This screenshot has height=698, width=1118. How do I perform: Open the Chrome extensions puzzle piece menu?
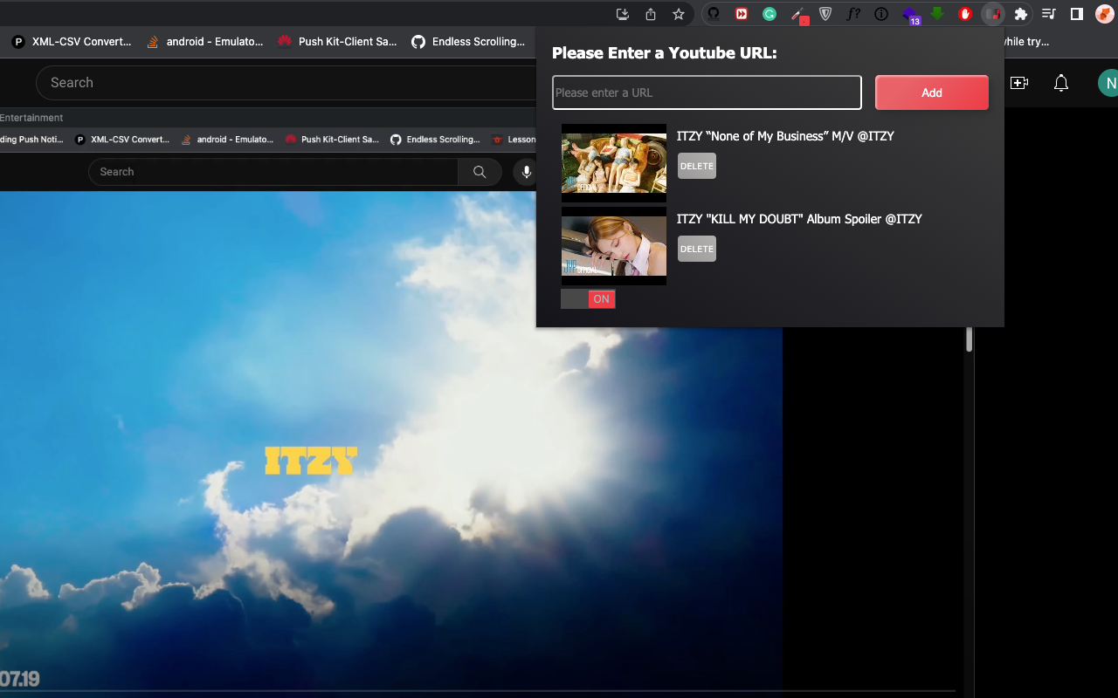click(1021, 14)
